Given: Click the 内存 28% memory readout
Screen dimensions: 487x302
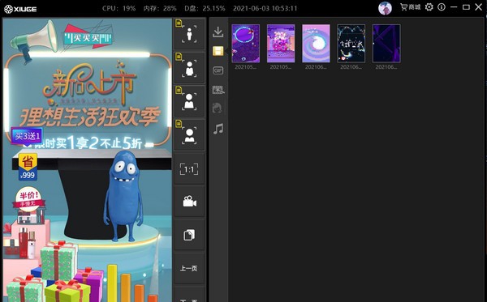Looking at the screenshot, I should (x=160, y=8).
